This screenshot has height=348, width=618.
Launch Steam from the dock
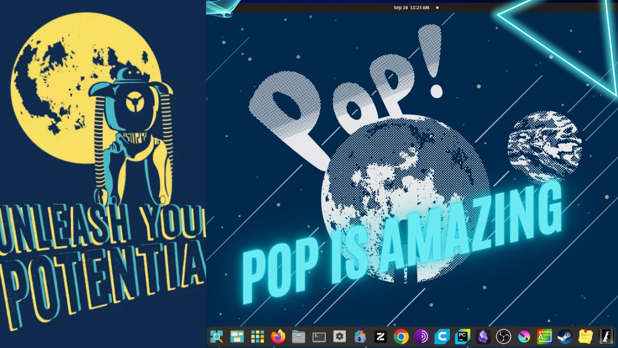coord(565,337)
